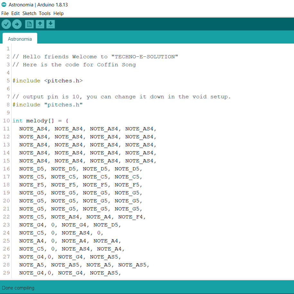Select the Astronomia sketch tab

[x=20, y=39]
